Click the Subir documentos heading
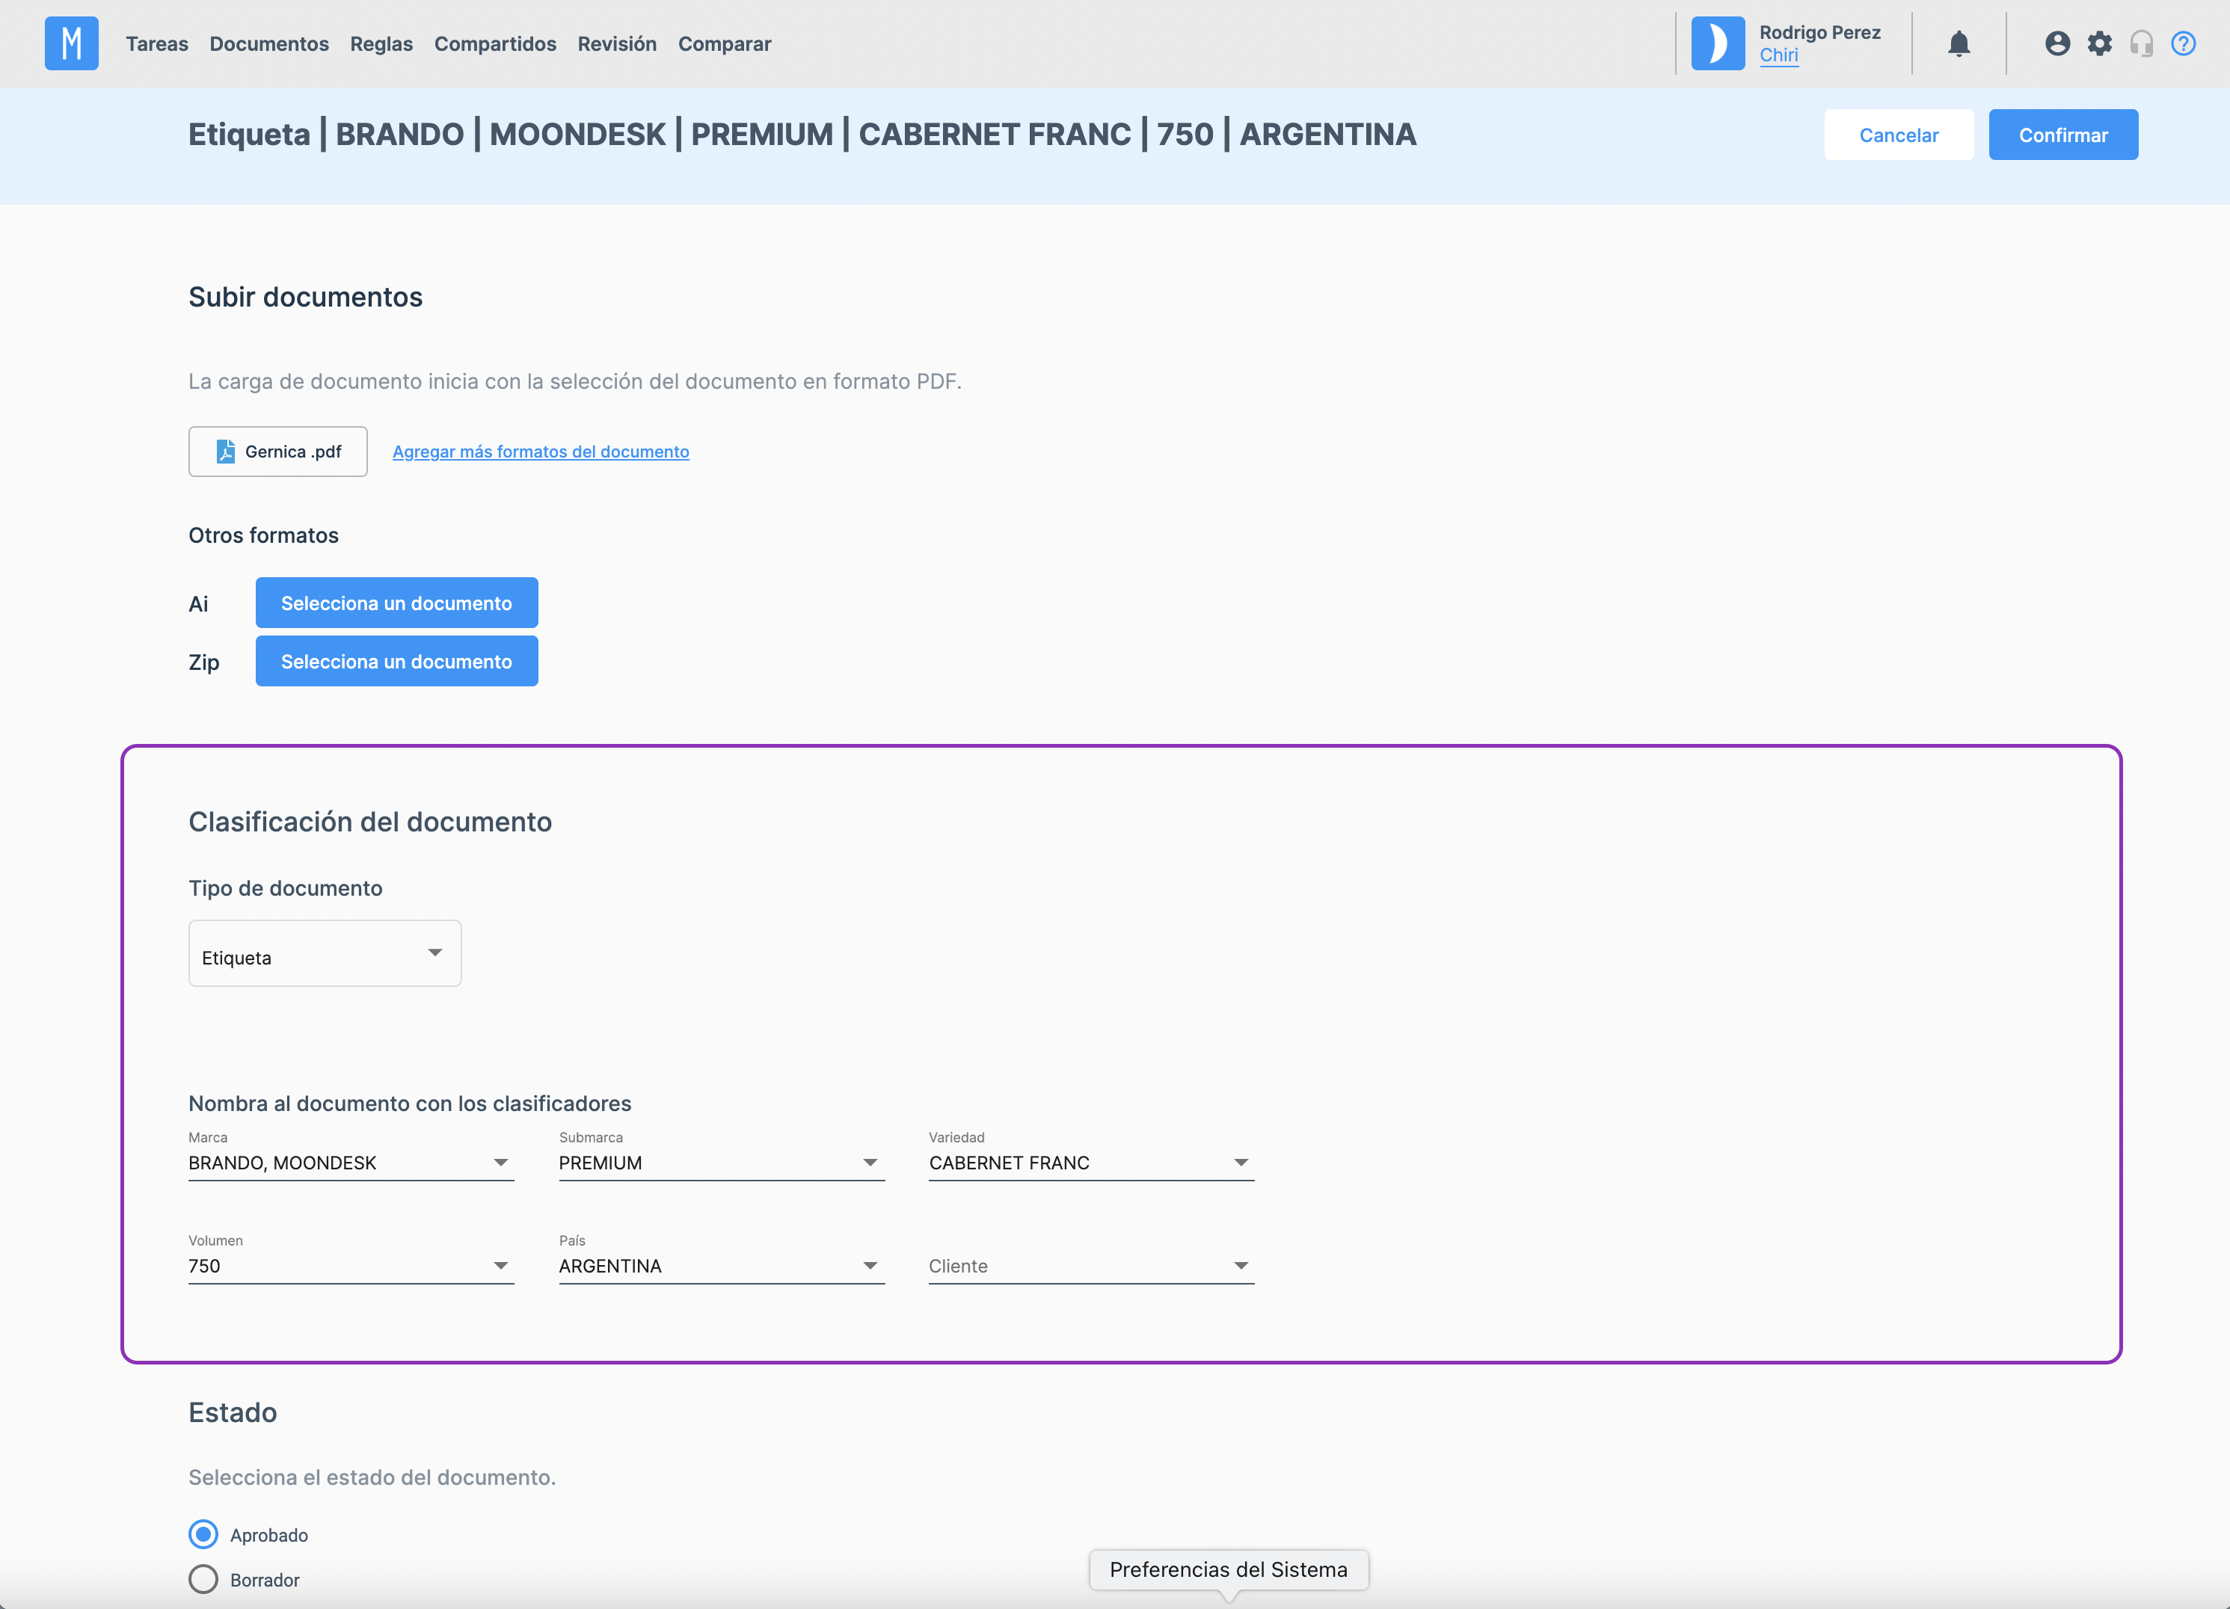The image size is (2230, 1609). pos(306,297)
